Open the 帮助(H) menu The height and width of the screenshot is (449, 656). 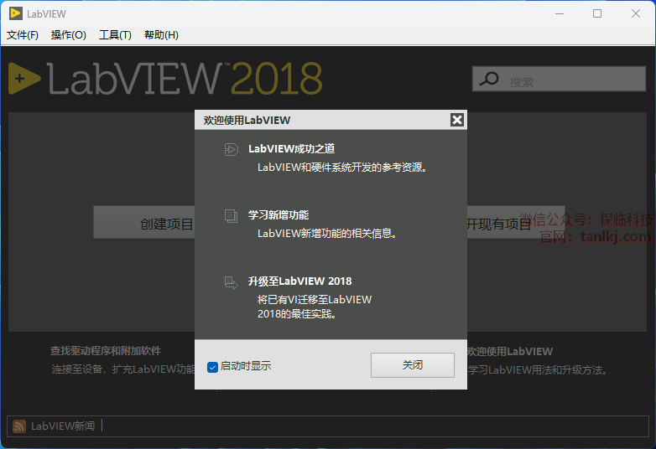(x=161, y=35)
